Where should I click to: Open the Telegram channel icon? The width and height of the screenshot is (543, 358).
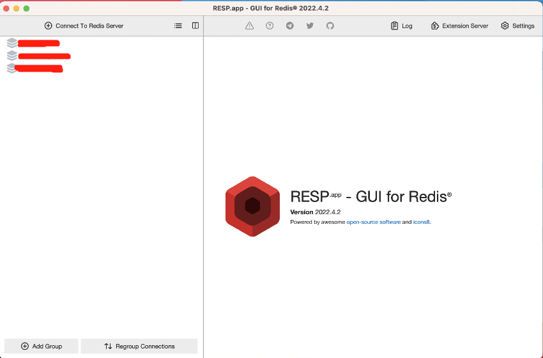(289, 26)
